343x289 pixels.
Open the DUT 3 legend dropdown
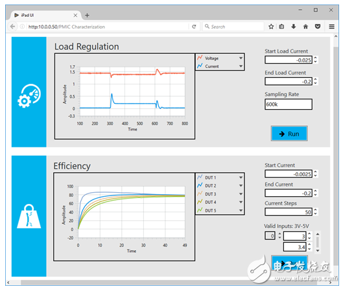tap(241, 194)
